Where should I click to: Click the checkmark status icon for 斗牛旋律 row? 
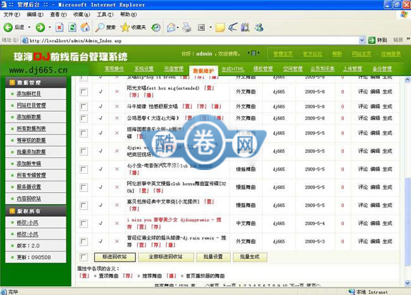101,106
